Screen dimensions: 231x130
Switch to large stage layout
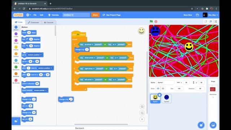(x=210, y=22)
